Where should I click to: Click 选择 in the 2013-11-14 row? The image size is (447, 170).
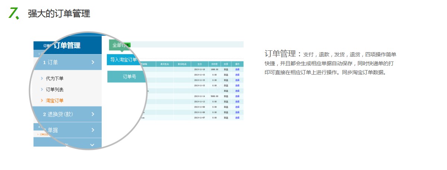pos(237,96)
